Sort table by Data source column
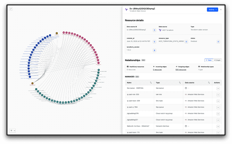232x144 pixels. pyautogui.click(x=209, y=83)
